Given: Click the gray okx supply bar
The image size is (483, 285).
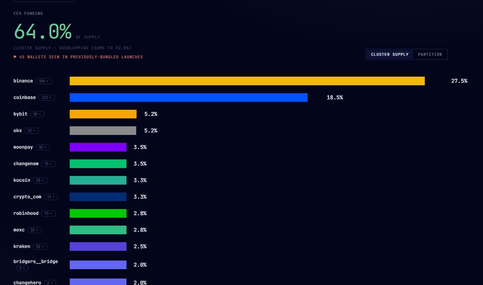Looking at the screenshot, I should pyautogui.click(x=103, y=131).
